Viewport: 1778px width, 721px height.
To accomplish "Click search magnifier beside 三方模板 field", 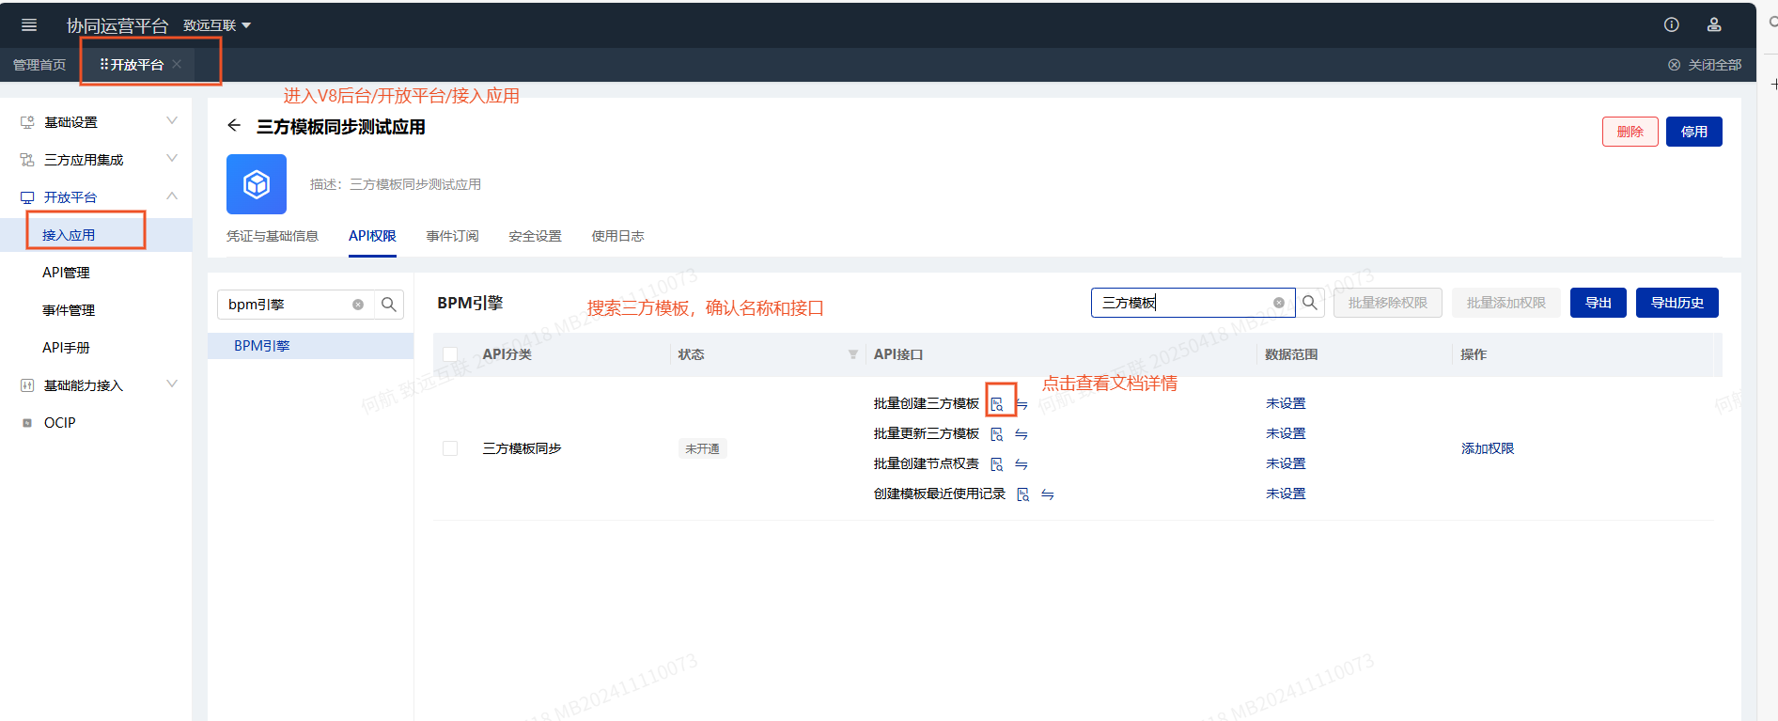I will coord(1309,303).
